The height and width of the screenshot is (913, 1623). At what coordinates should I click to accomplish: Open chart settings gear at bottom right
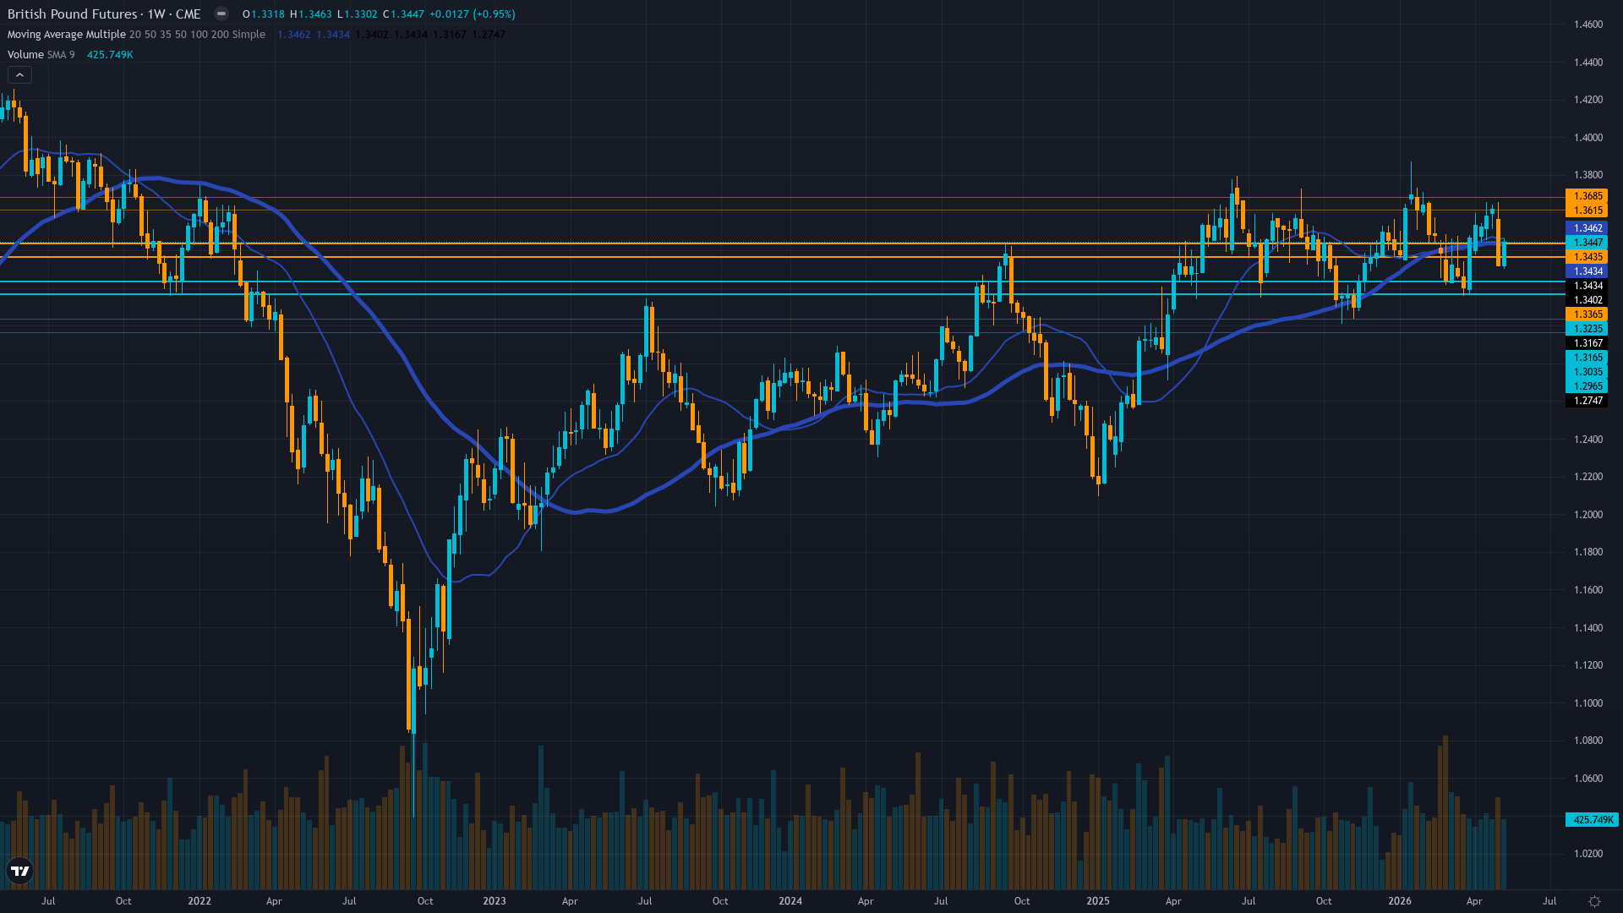click(1594, 901)
